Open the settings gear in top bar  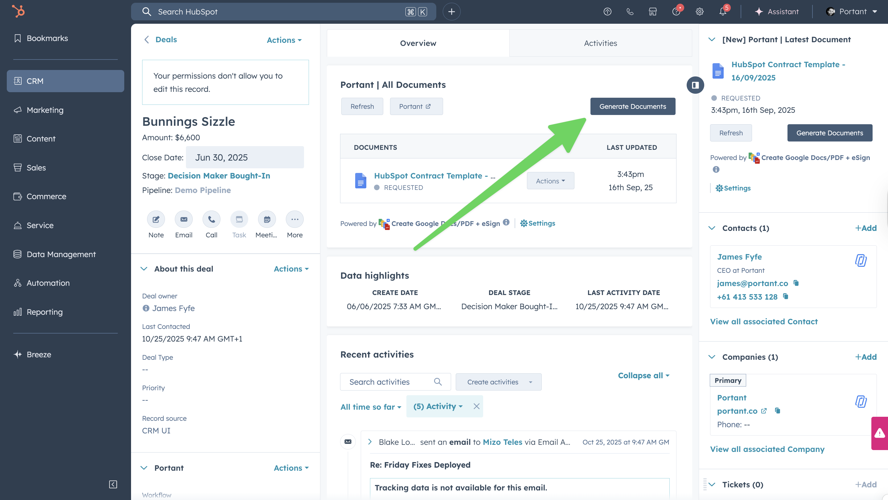(699, 11)
